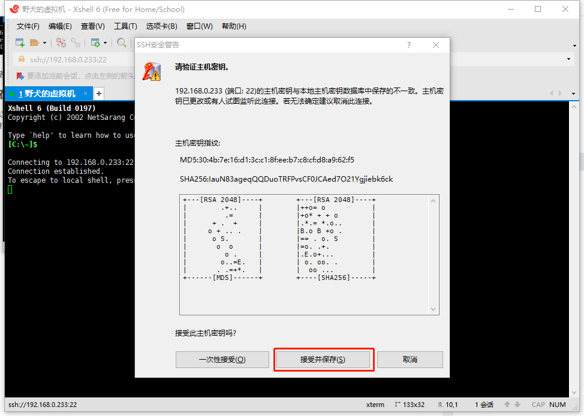Click the terminal scrollbar down arrow
584x416 pixels.
(x=574, y=393)
